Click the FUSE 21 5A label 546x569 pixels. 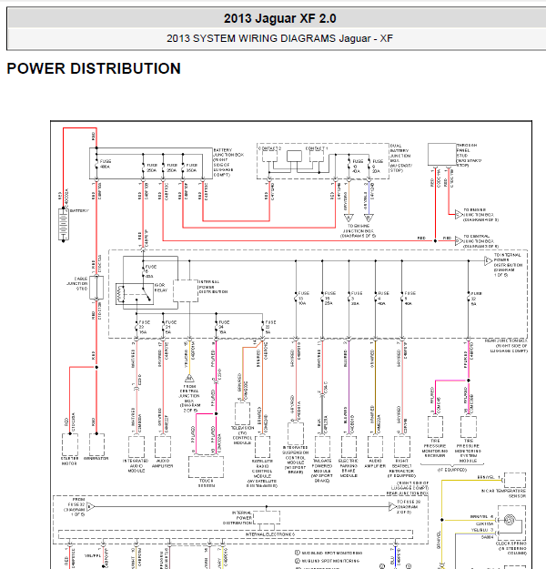[170, 327]
